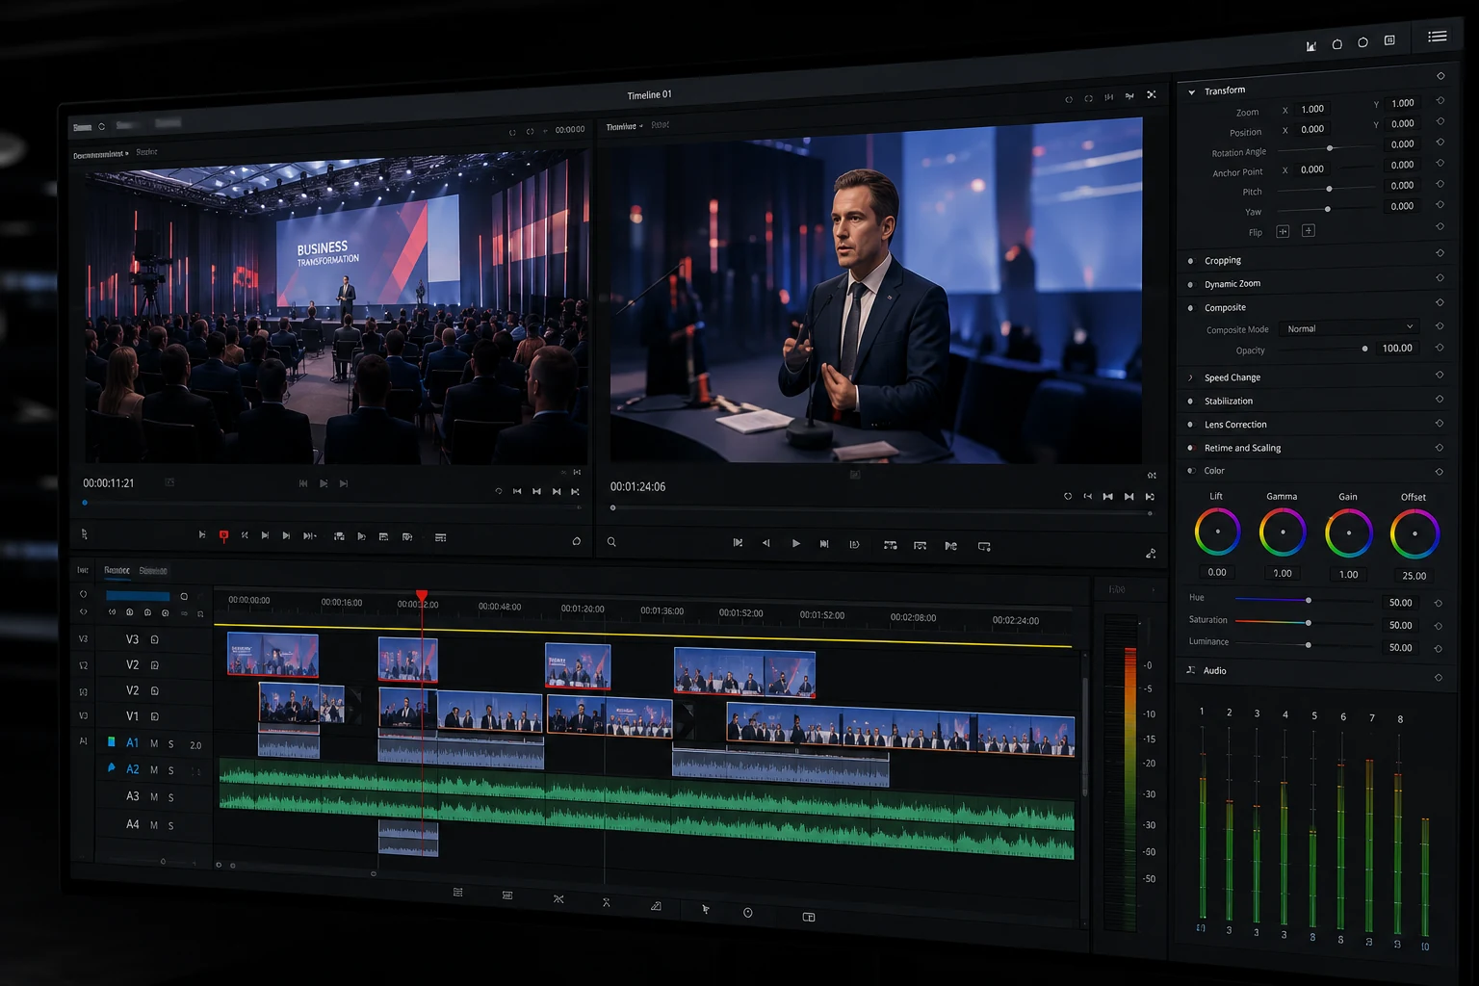Click the Opacity slider handle
1479x986 pixels.
coord(1364,349)
